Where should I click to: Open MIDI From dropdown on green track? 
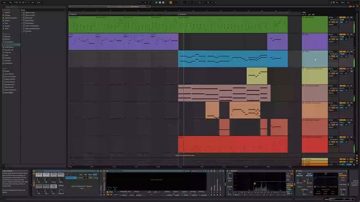click(333, 17)
